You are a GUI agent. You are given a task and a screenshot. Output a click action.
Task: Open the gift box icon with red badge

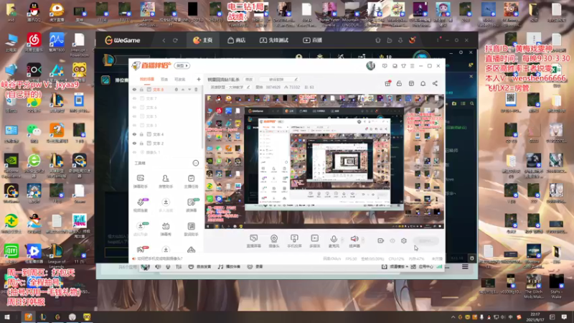coord(387,83)
